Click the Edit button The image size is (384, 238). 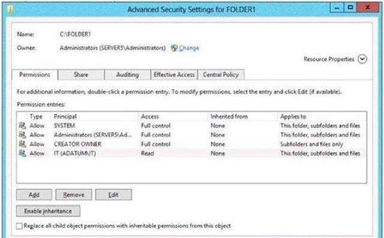[x=113, y=195]
